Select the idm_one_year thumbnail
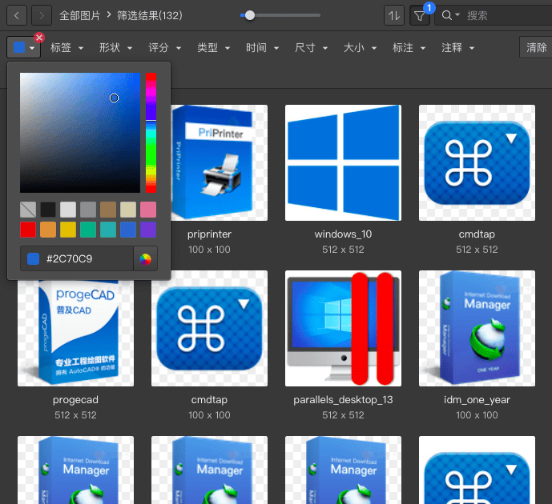 point(477,328)
